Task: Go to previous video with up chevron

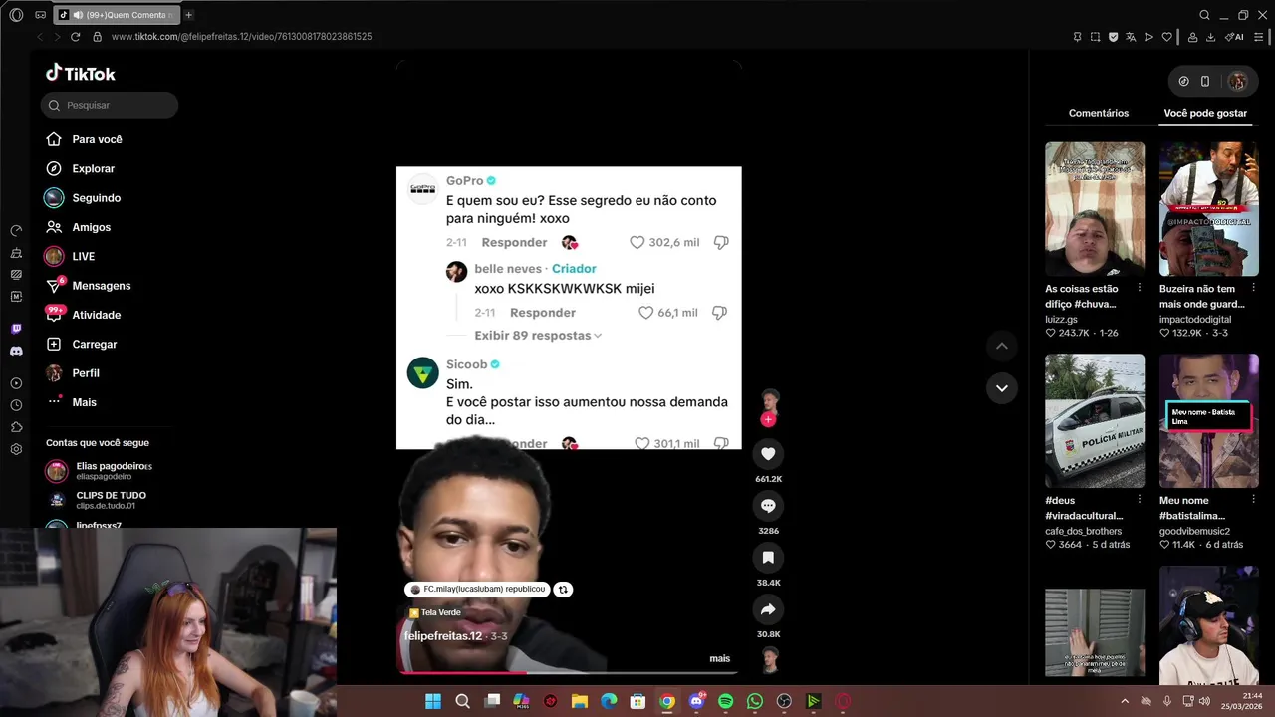Action: 1002,346
